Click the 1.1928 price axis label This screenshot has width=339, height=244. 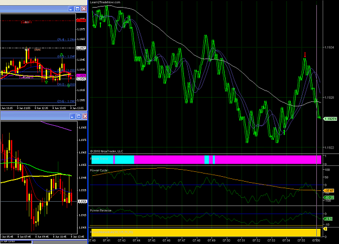[329, 98]
